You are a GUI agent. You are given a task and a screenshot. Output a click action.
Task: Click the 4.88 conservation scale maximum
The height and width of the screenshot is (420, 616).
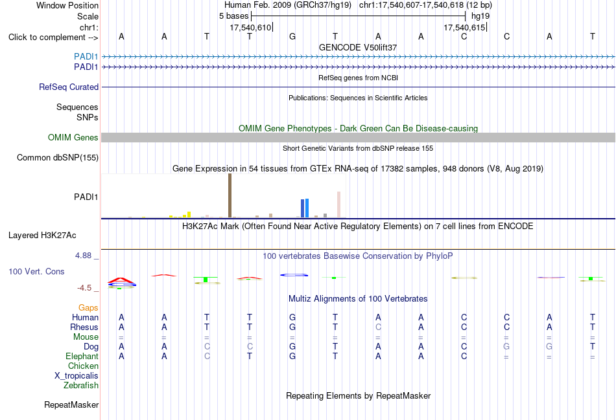tap(83, 256)
